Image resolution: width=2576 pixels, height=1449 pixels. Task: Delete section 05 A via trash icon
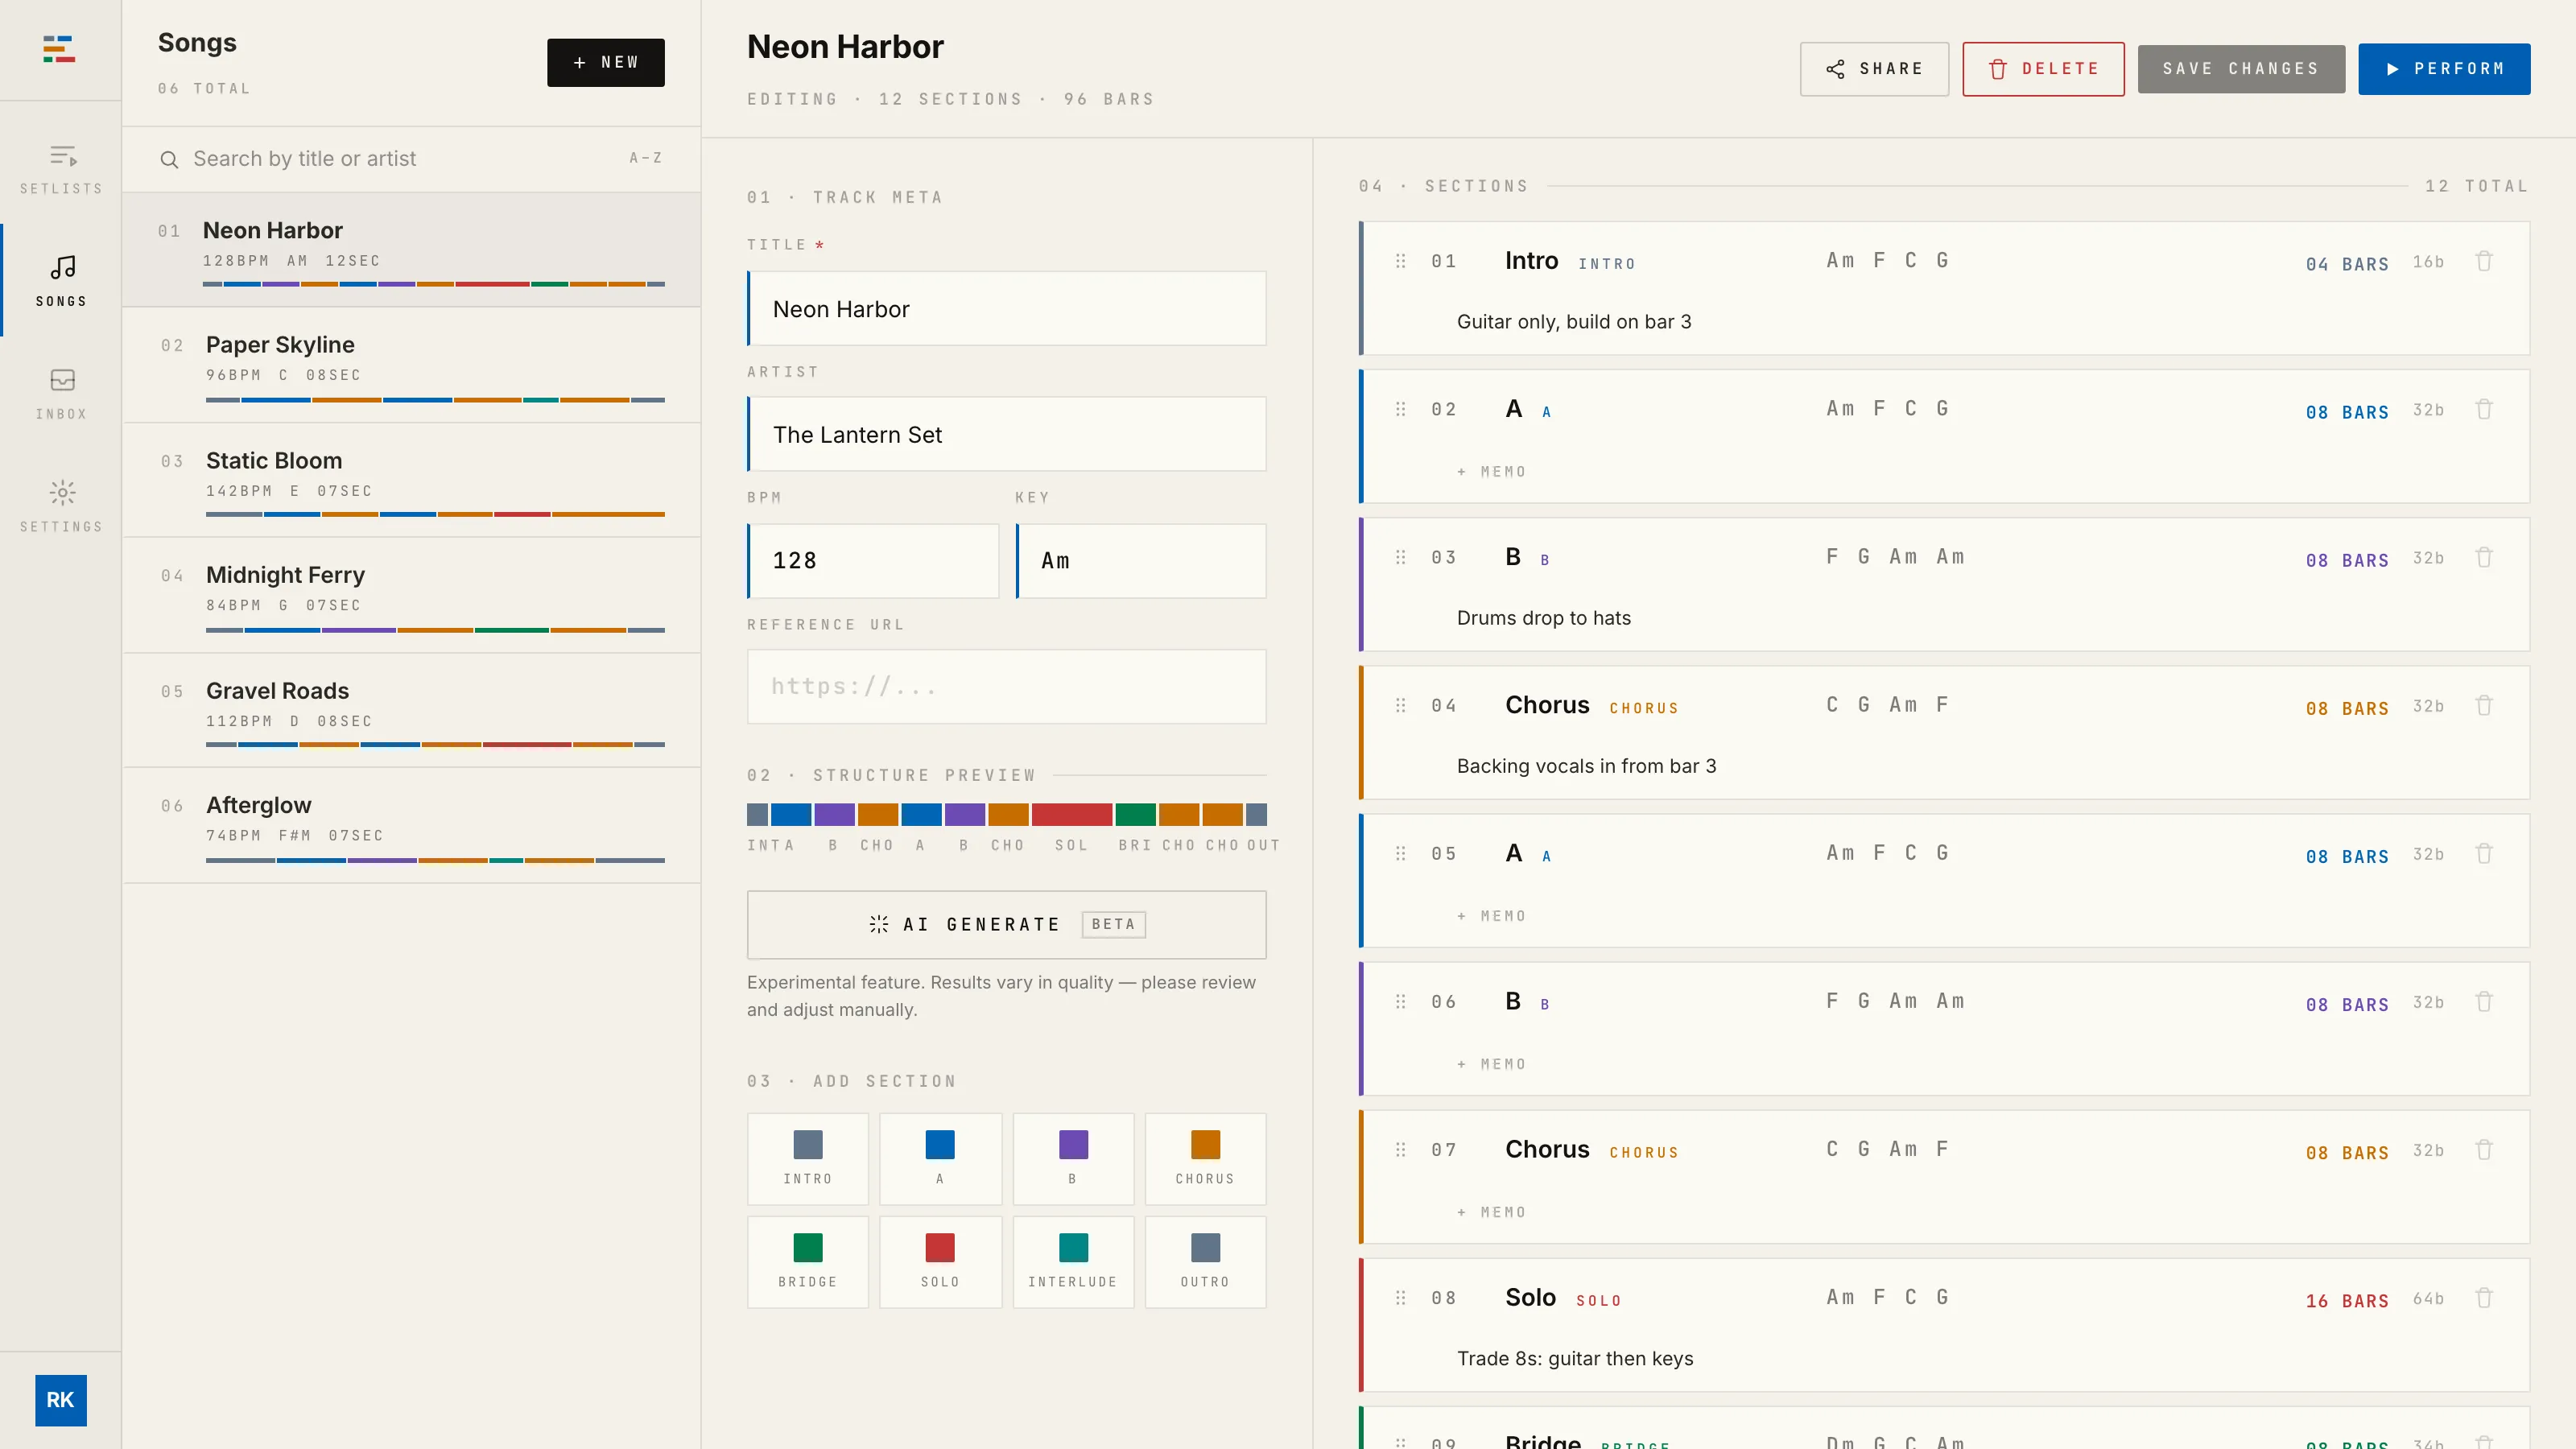(2484, 853)
